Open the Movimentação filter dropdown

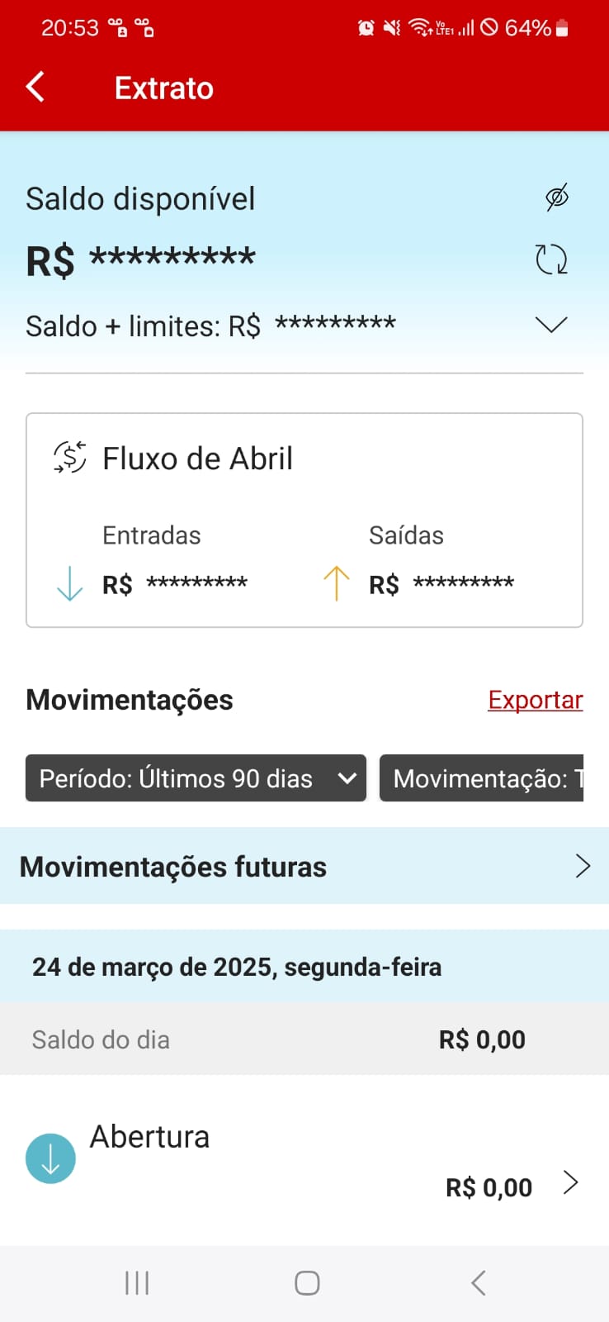[482, 778]
